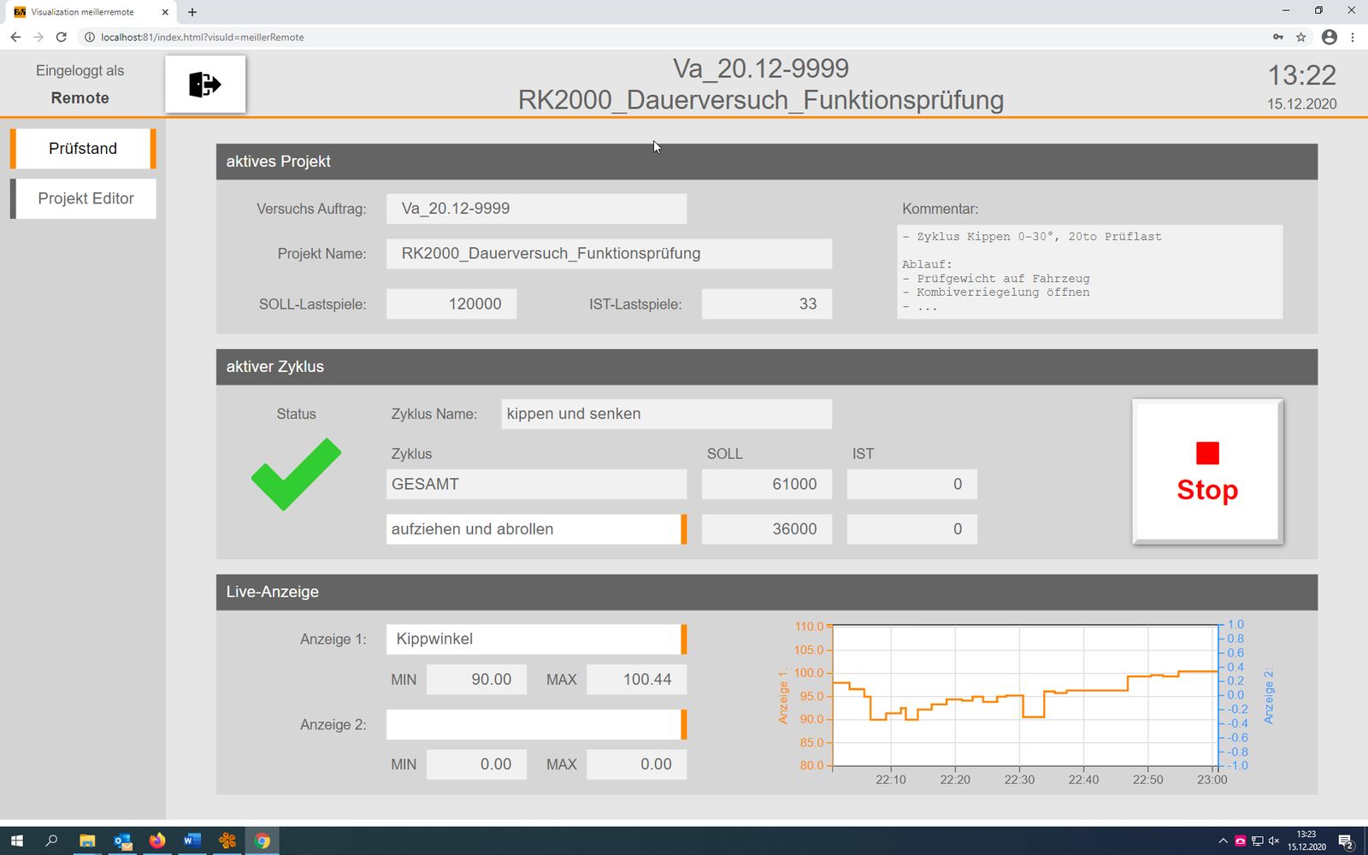Screen dimensions: 1368x855
Task: Expand the 'aufziehen und abrollen' cycle dropdown
Action: pos(536,529)
